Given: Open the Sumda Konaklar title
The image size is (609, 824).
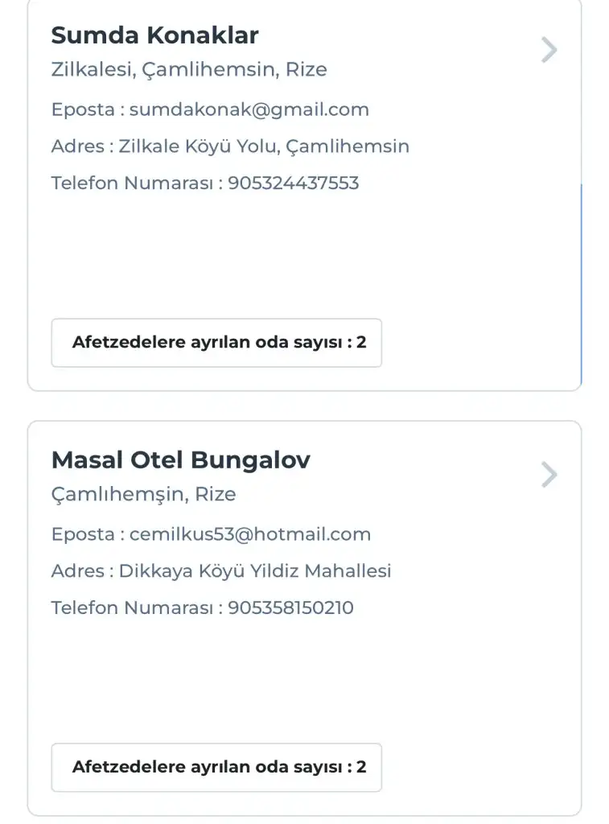Looking at the screenshot, I should tap(154, 35).
